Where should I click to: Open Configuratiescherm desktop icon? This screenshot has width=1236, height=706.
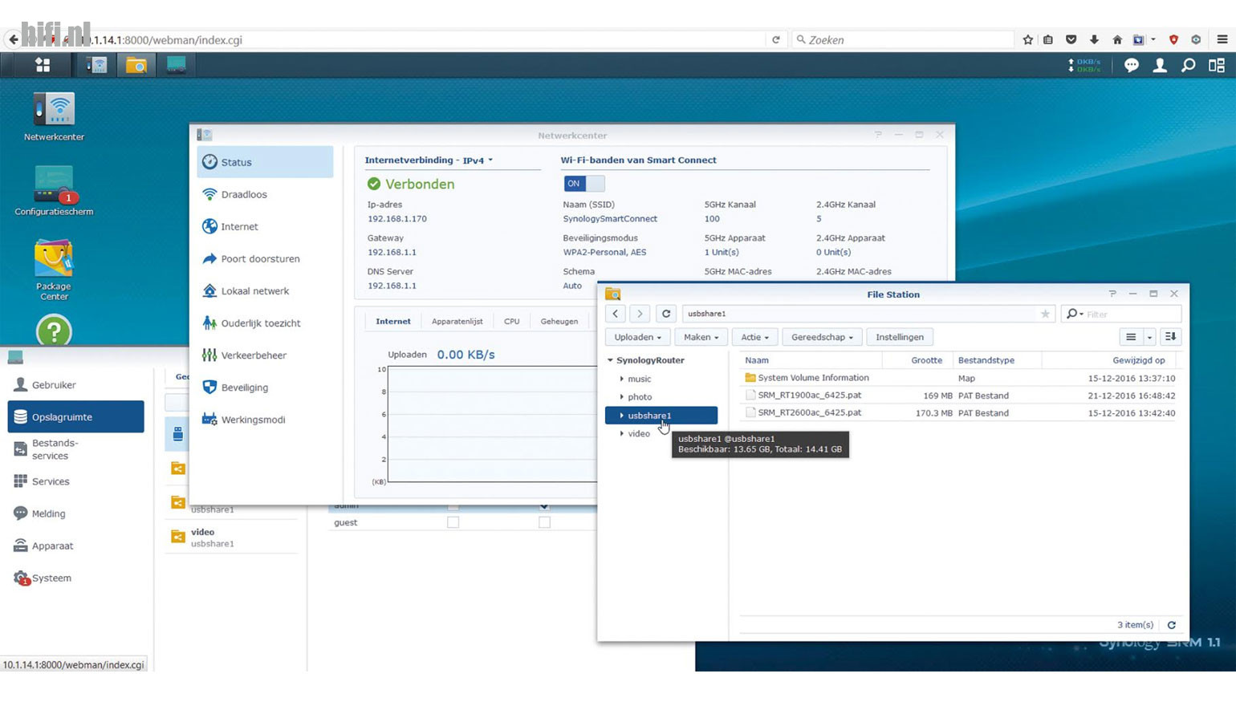54,191
